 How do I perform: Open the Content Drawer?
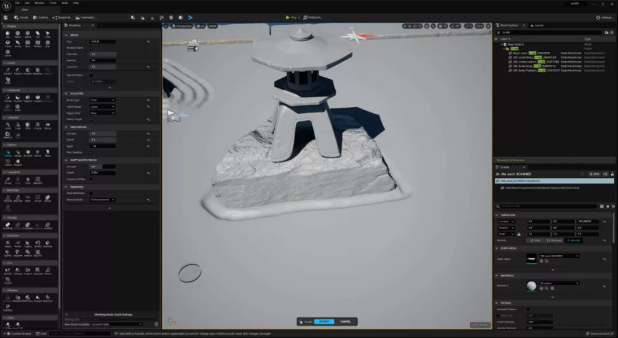pos(19,334)
